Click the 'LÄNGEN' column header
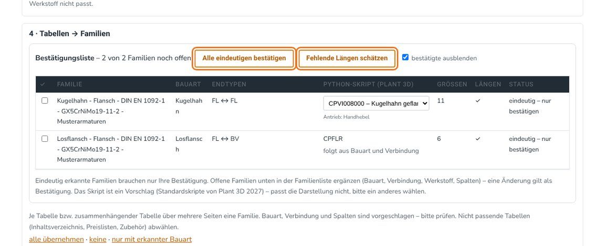This screenshot has width=605, height=246. 488,84
